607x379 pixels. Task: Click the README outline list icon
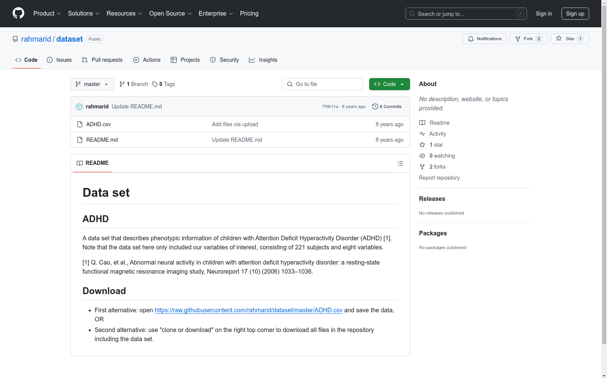coord(400,163)
